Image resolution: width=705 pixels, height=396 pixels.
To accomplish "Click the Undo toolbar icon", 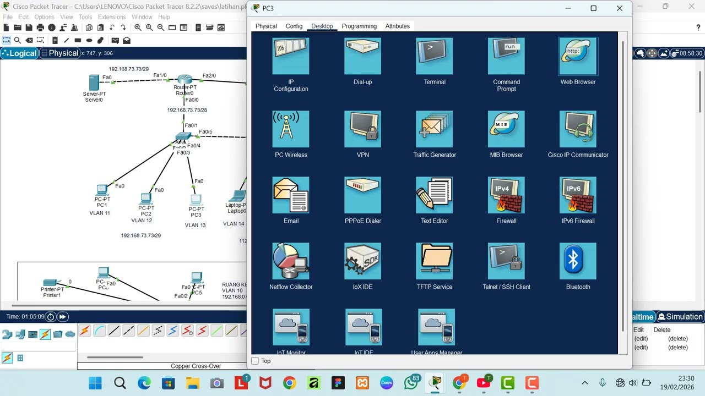I will click(x=112, y=28).
